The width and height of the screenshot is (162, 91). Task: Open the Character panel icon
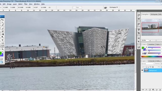tap(139, 38)
